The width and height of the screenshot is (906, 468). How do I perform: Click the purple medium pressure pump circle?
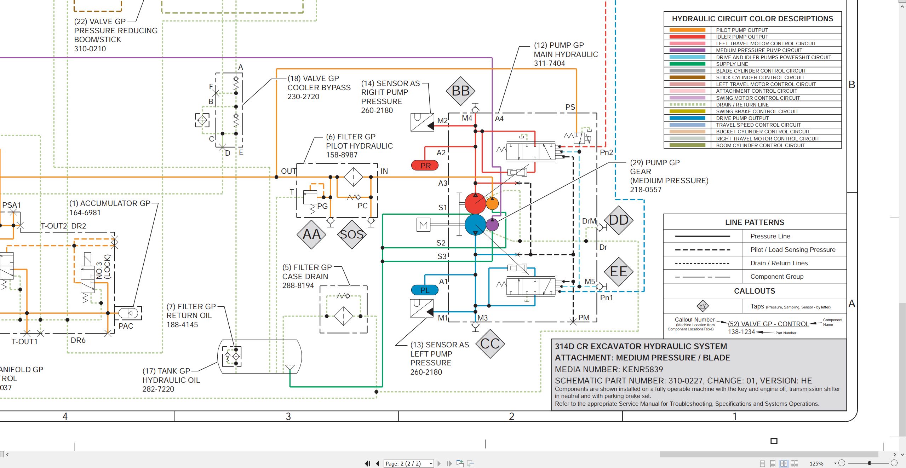tap(492, 225)
